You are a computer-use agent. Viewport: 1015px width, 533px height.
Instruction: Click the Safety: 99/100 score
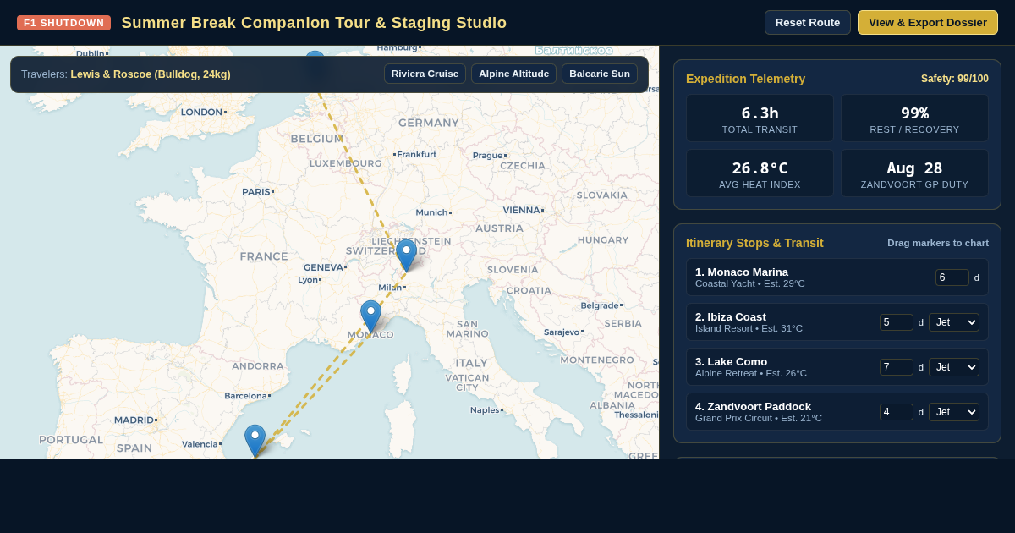click(955, 79)
